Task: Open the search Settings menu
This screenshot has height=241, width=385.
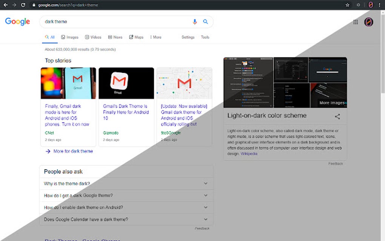Action: (188, 37)
